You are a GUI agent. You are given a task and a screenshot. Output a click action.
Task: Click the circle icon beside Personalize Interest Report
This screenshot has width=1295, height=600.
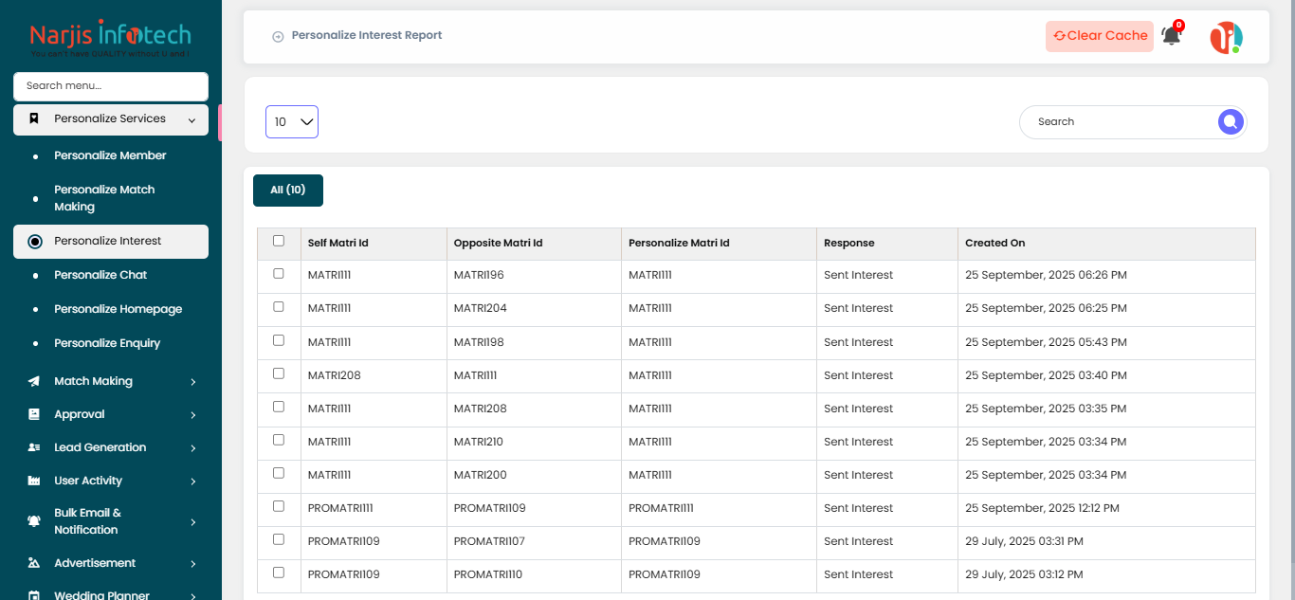[278, 36]
